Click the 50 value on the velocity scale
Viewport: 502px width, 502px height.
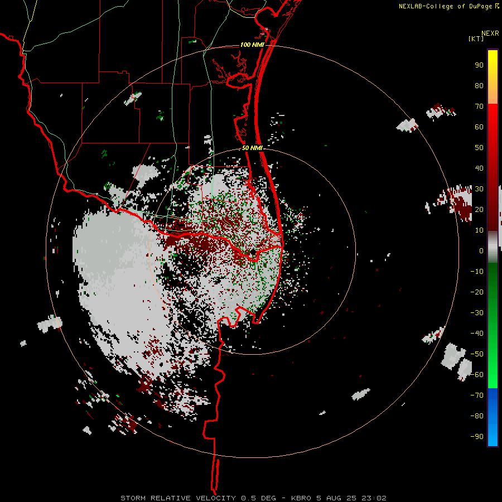coord(479,148)
